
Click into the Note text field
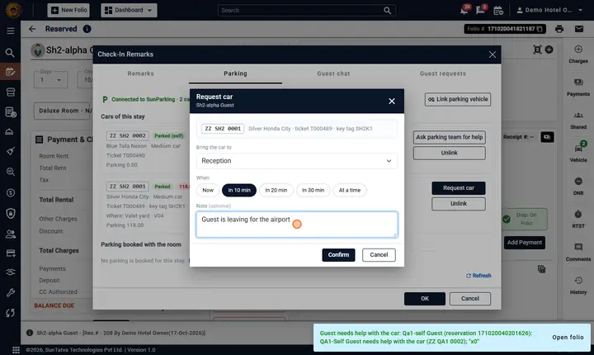point(297,225)
